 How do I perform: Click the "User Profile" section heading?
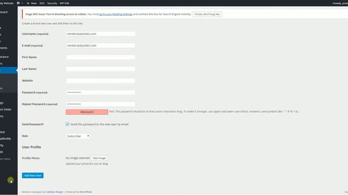coord(32,147)
